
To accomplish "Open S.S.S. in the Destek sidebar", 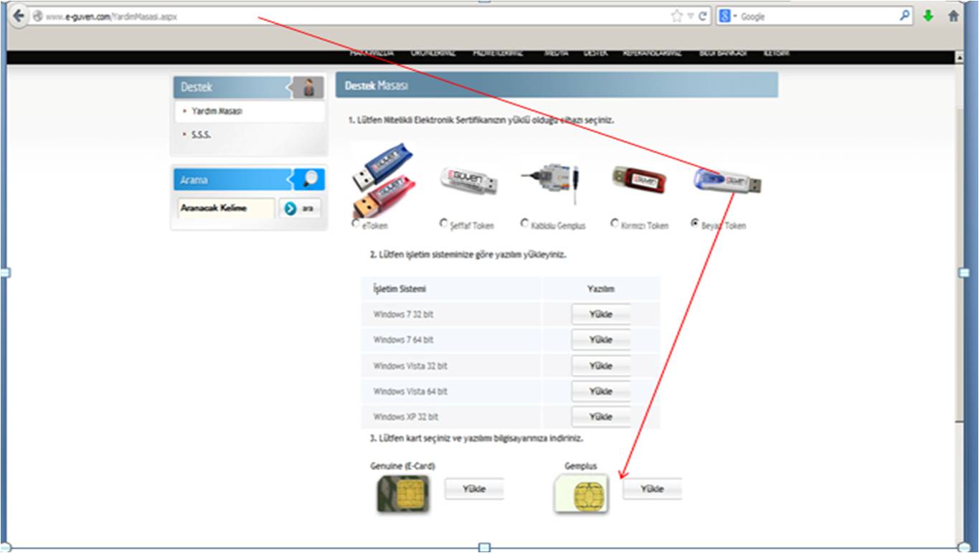I will tap(201, 134).
